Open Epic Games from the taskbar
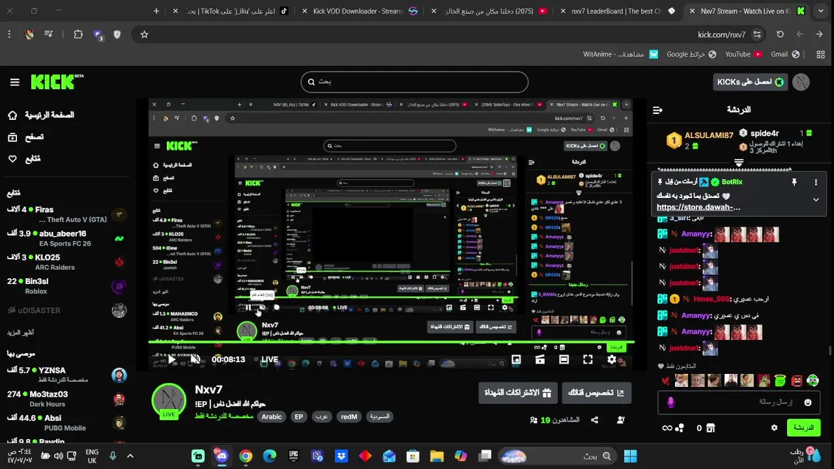 click(x=294, y=456)
